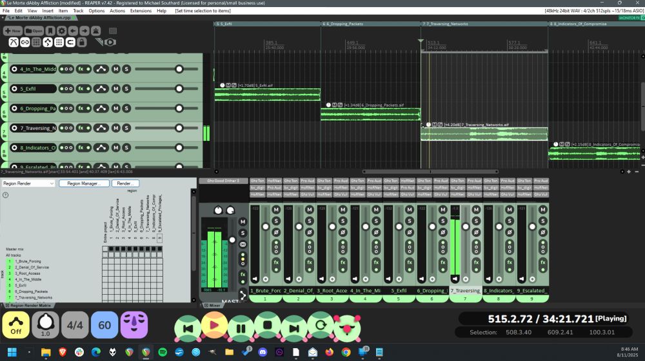This screenshot has width=645, height=361.
Task: Open FX on 9_Escalated mixer channel
Action: click(542, 262)
